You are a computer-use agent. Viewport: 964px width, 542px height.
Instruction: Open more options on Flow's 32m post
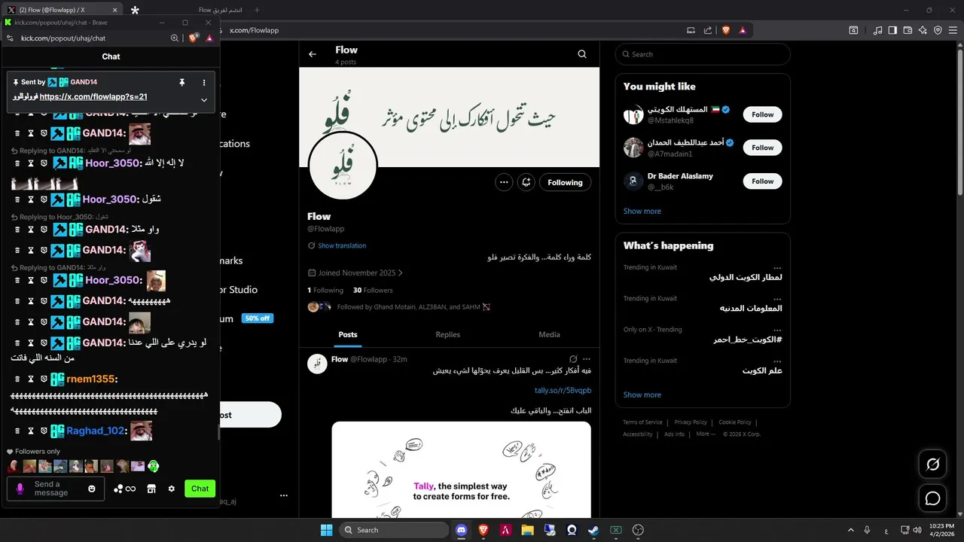[x=587, y=359]
